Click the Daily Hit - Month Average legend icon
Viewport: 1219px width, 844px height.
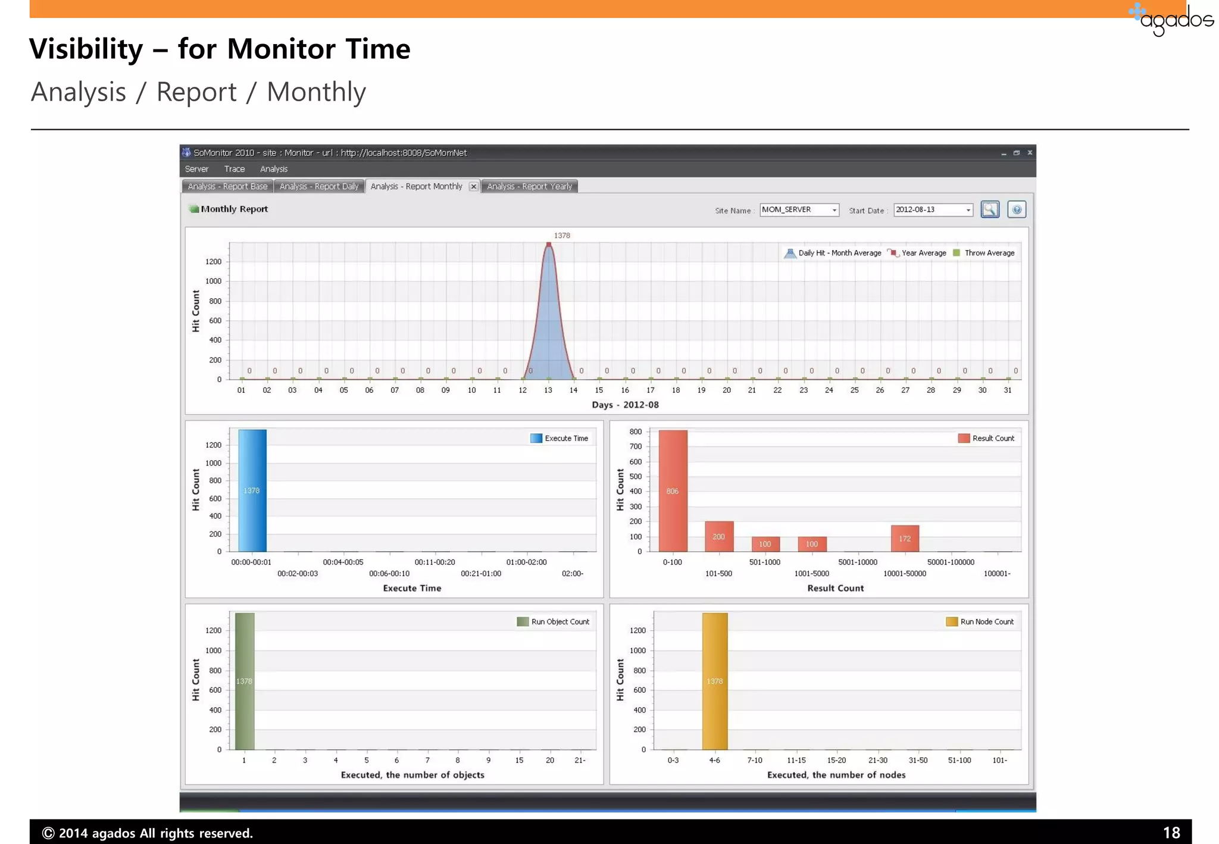[790, 253]
